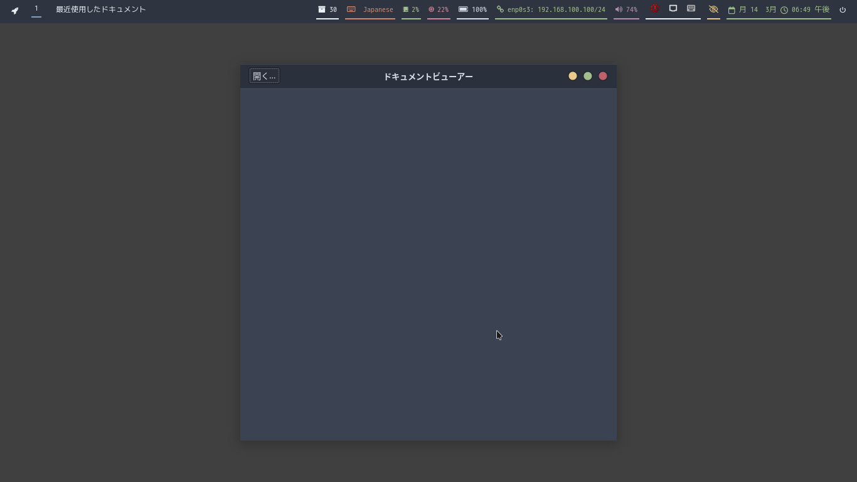857x482 pixels.
Task: Open the package updates indicator showing 30
Action: pyautogui.click(x=327, y=9)
